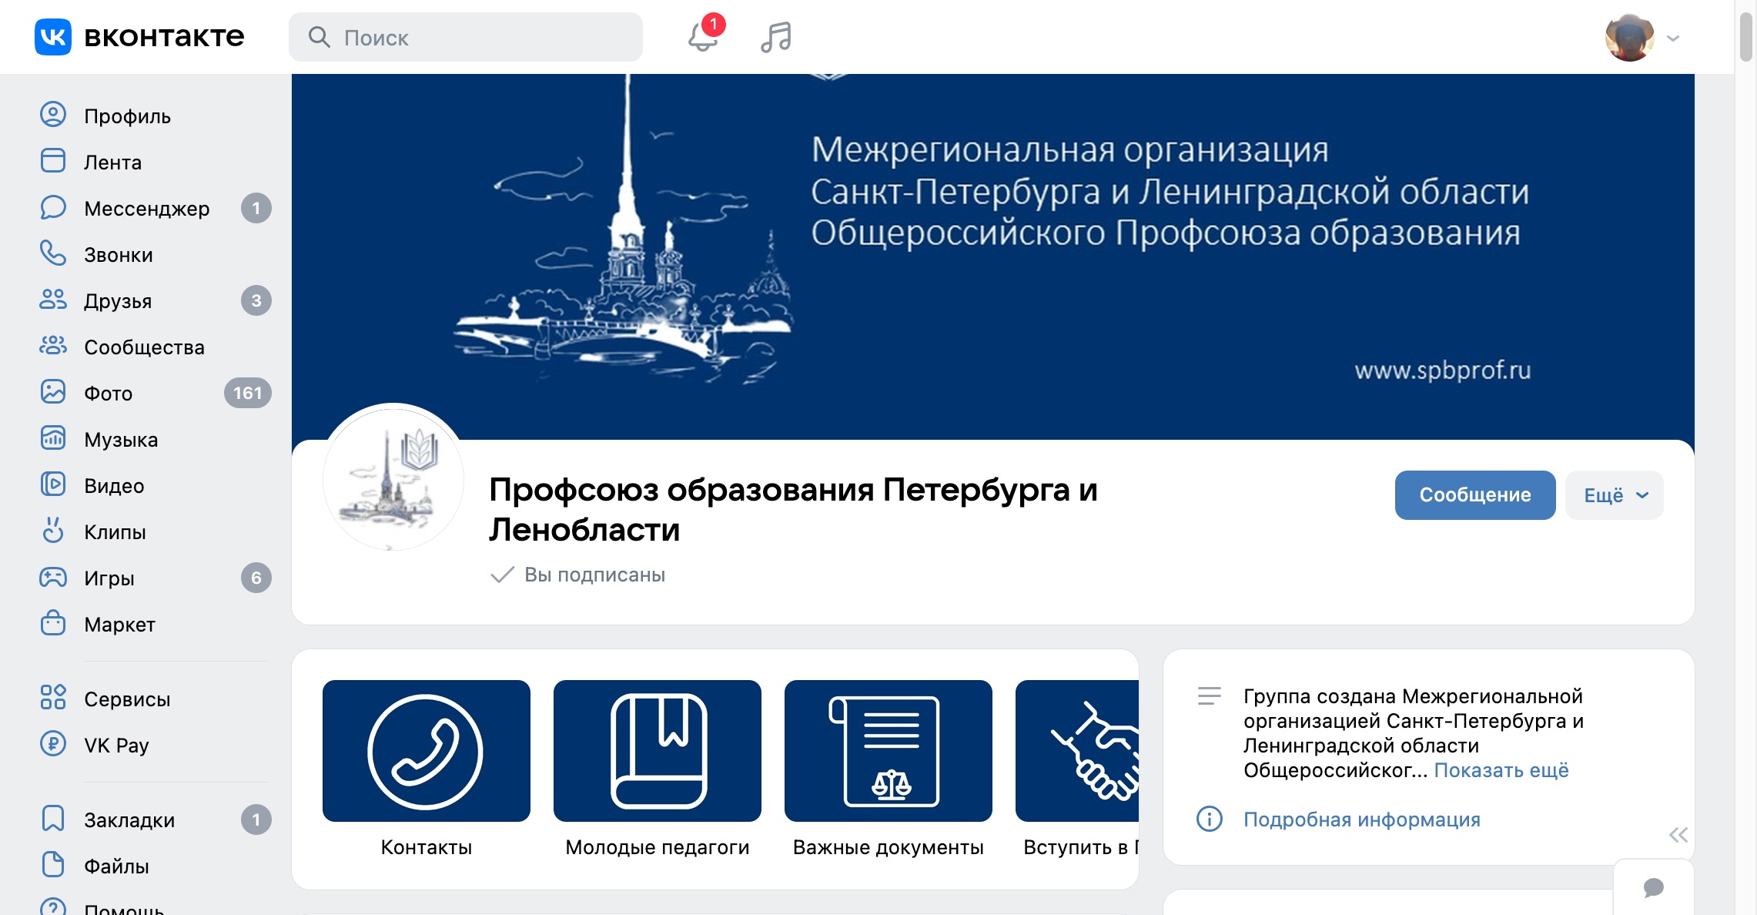Open the music note player icon
The height and width of the screenshot is (915, 1757).
[x=776, y=37]
